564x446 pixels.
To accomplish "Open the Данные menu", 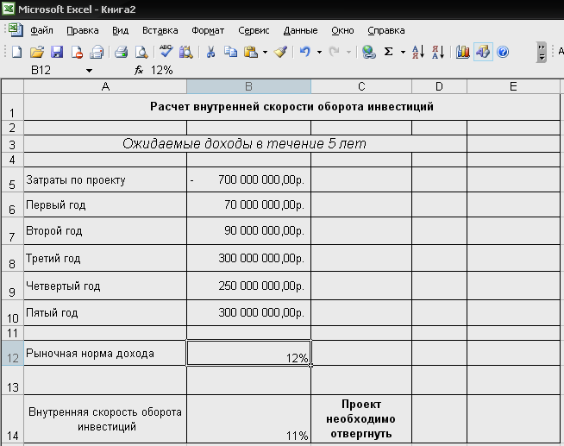I will (x=300, y=30).
